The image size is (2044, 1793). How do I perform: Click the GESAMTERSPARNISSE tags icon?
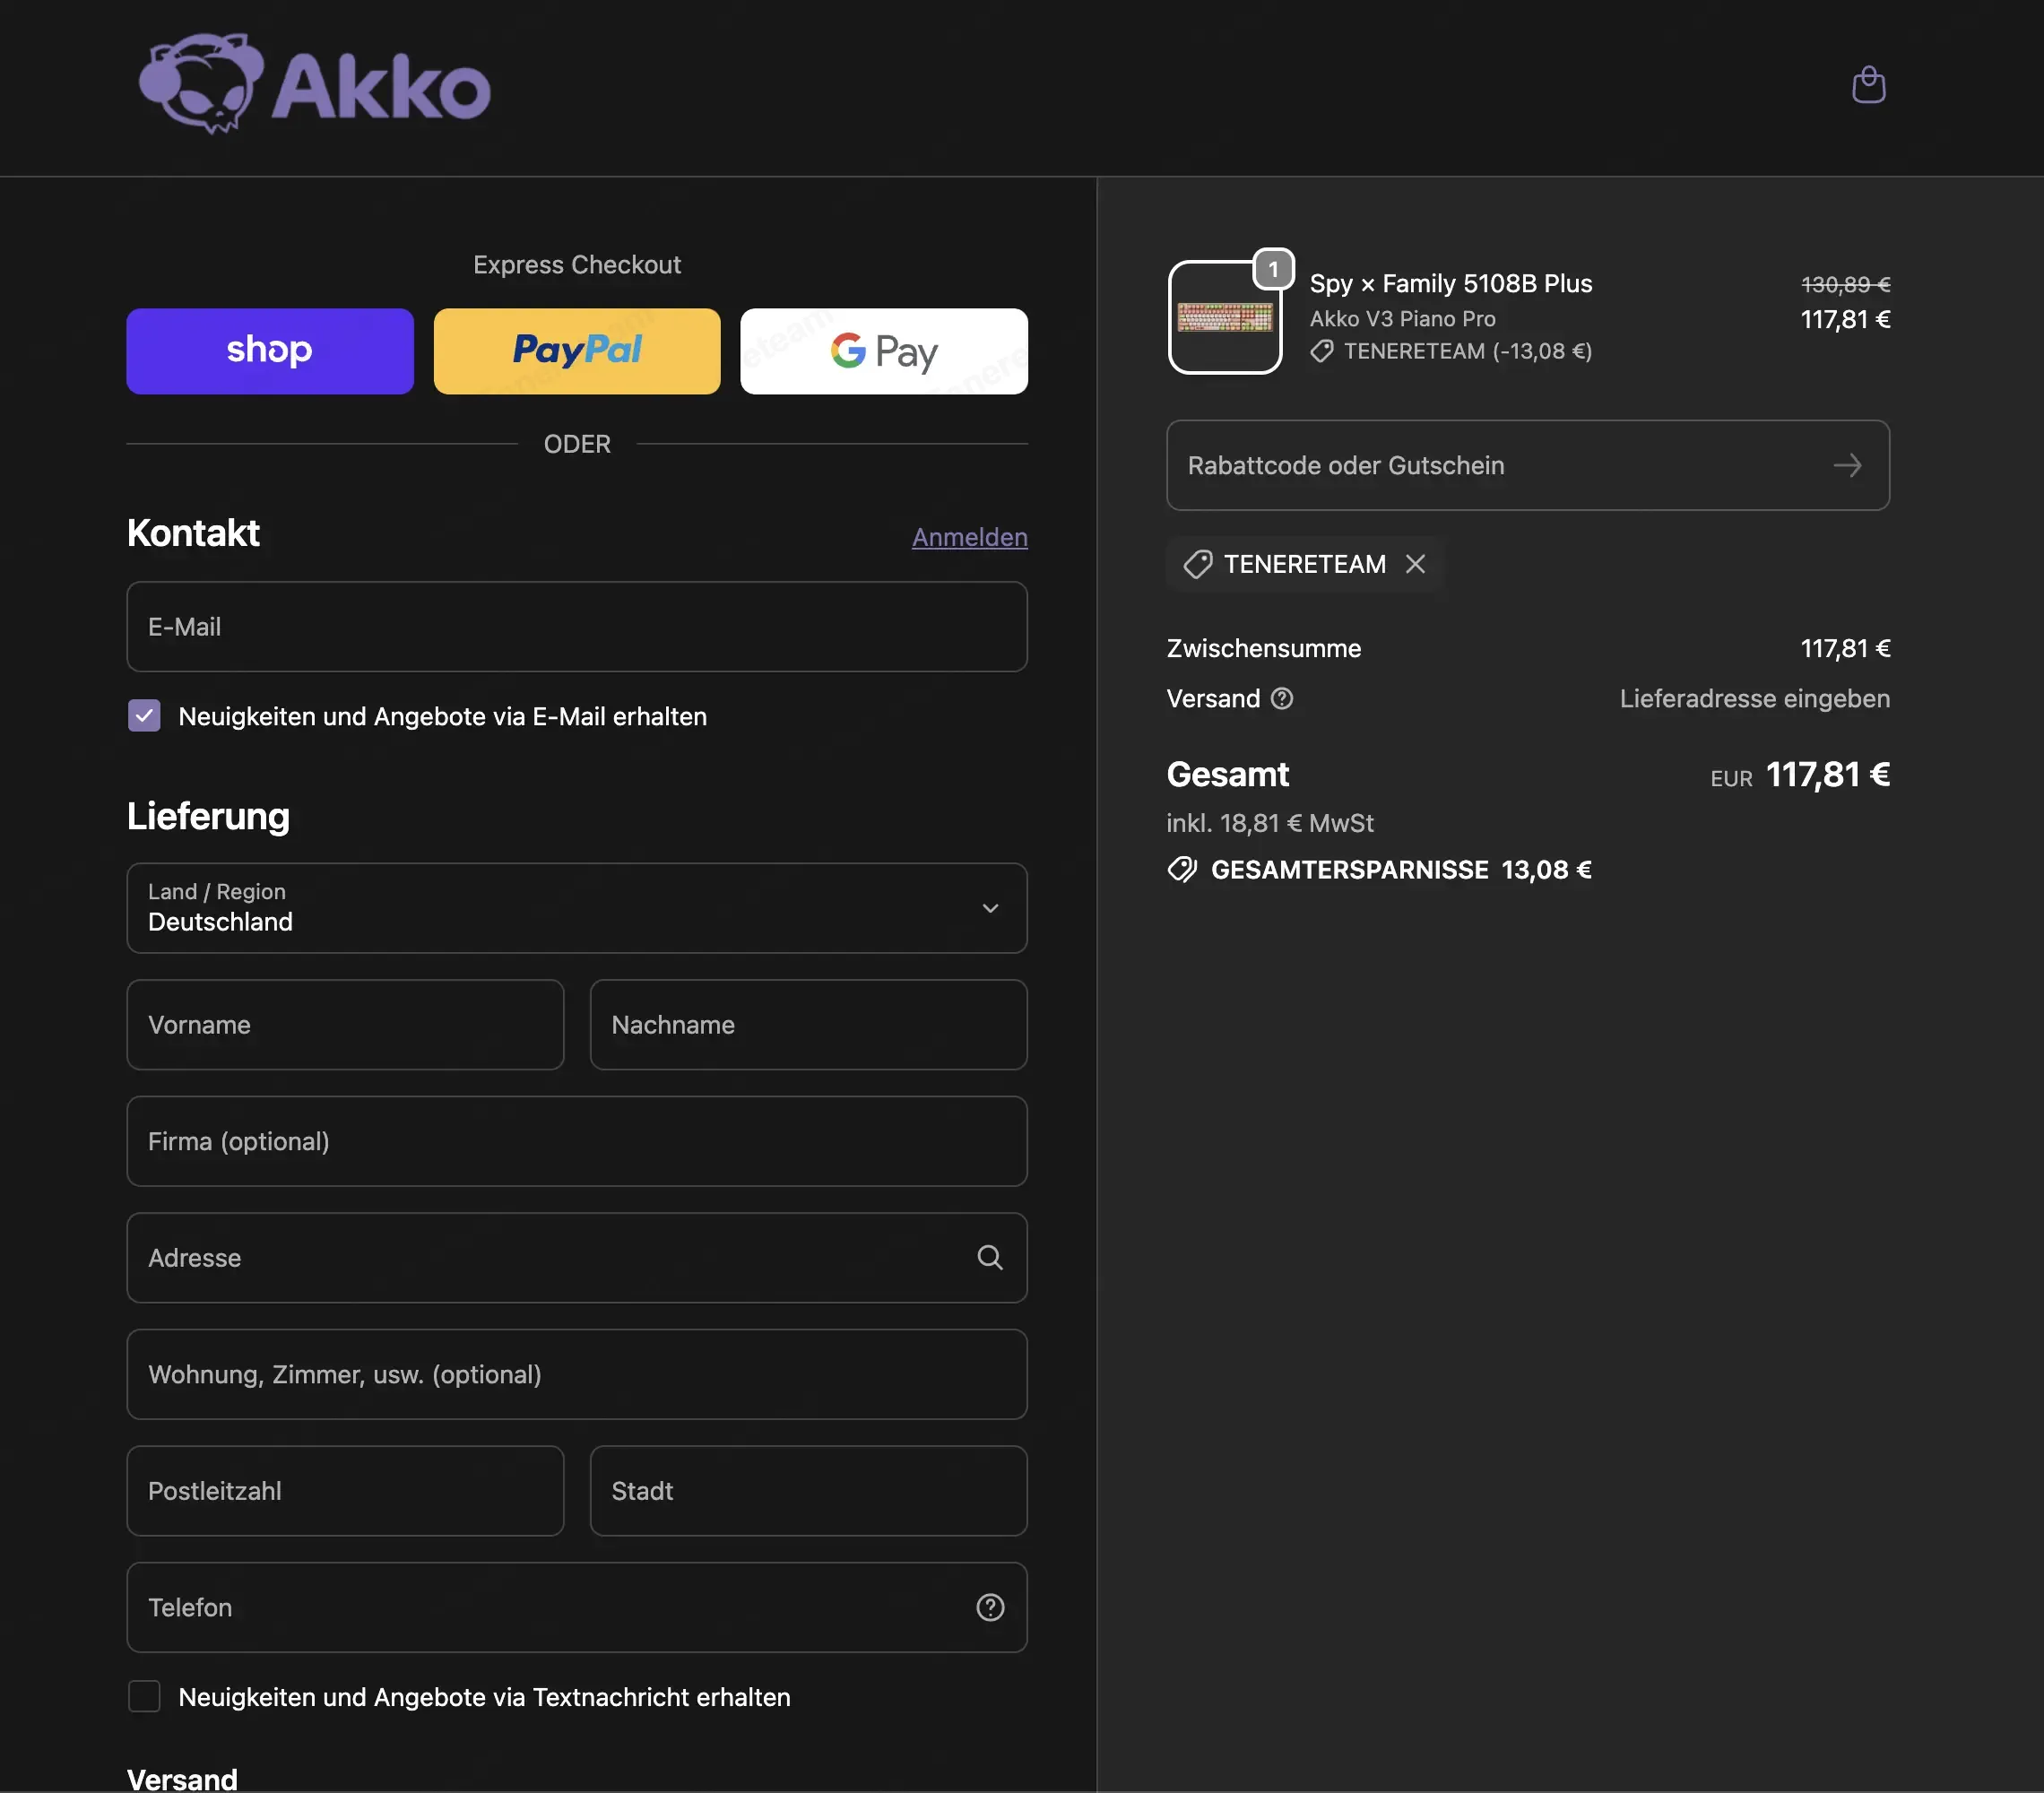click(1182, 870)
